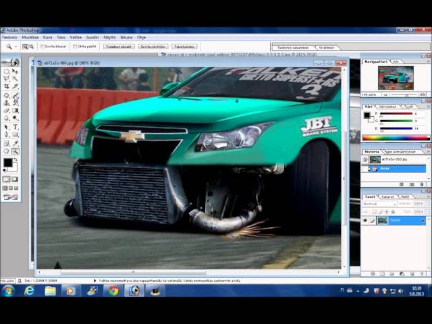The image size is (432, 324).
Task: Select the Slice tool
Action: [x=15, y=86]
